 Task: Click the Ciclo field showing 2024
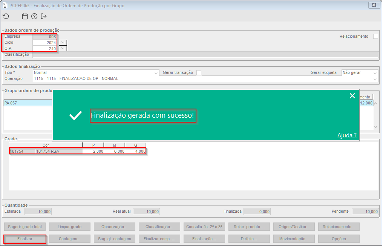(45, 43)
